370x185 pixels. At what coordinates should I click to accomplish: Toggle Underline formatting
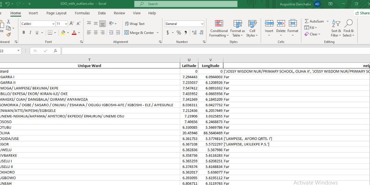coord(37,32)
